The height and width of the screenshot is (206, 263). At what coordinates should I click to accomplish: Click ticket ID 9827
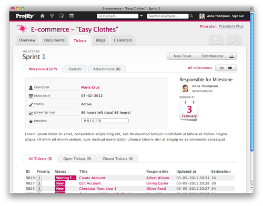pos(30,183)
